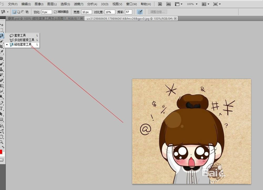Launch Adobe Bridge with the Br icon
263x190 pixels.
[x=160, y=4]
